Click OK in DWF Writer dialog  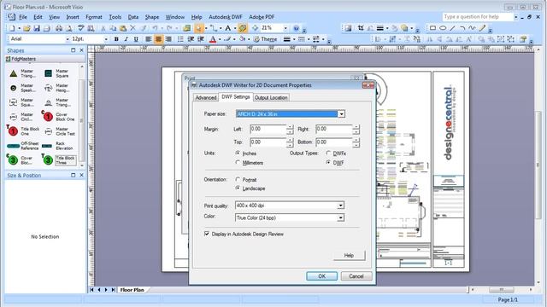(321, 276)
